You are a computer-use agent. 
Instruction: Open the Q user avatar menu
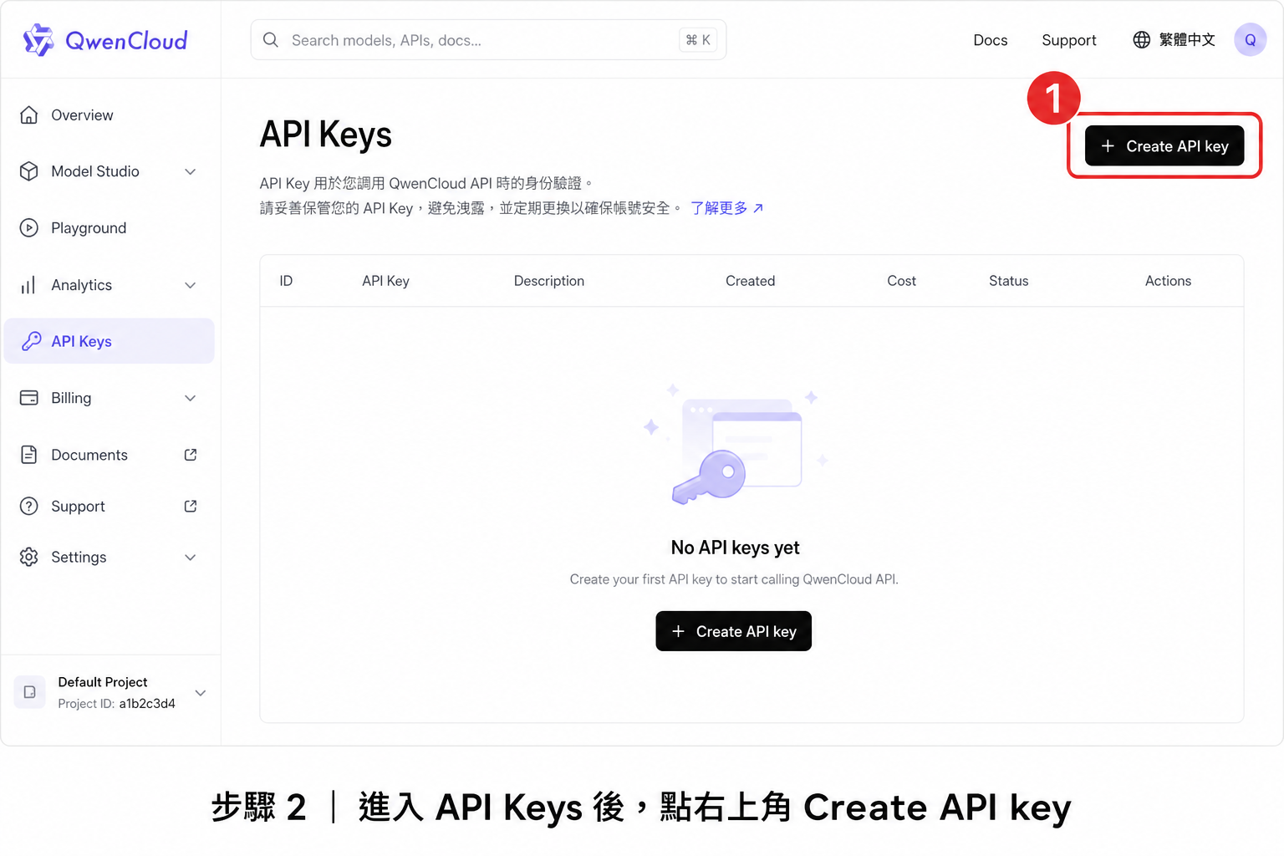(x=1251, y=40)
